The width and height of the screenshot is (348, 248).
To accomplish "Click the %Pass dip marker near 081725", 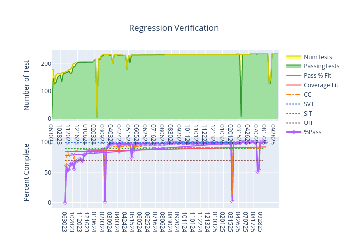I will [x=258, y=171].
